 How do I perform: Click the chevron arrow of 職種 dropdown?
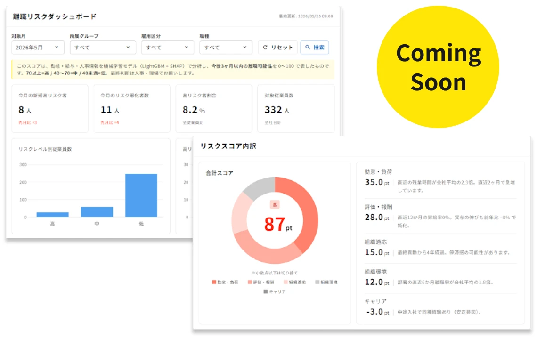pyautogui.click(x=244, y=47)
